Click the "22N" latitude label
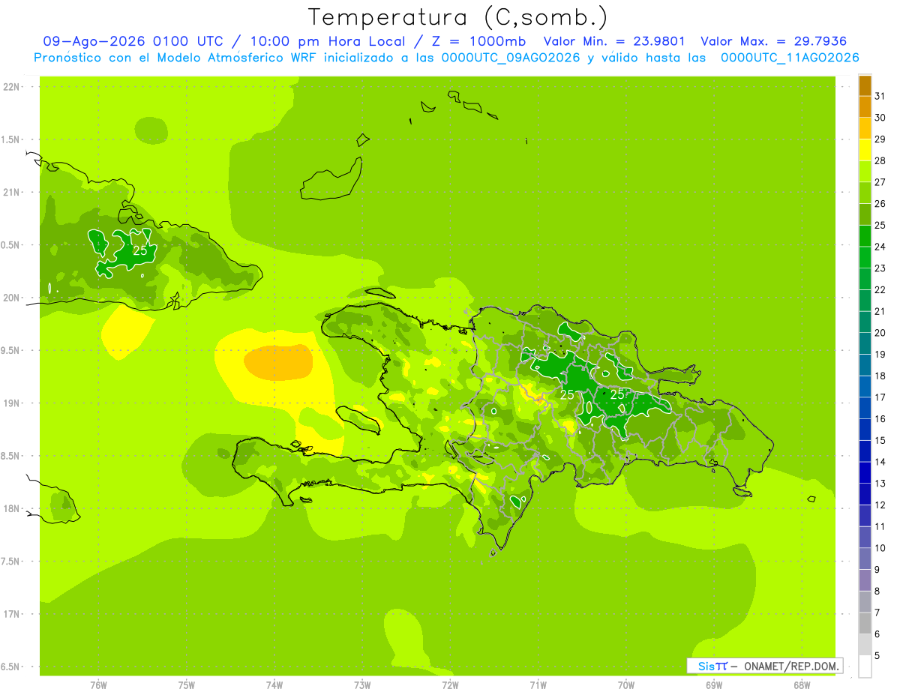 pos(11,87)
